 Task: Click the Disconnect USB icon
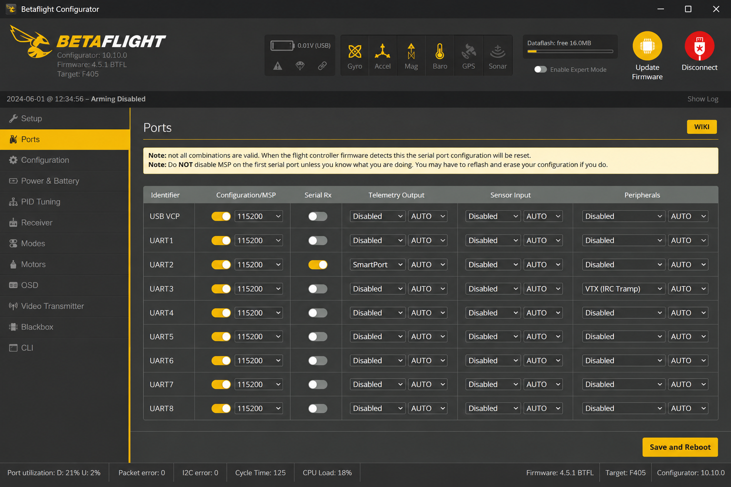point(699,46)
